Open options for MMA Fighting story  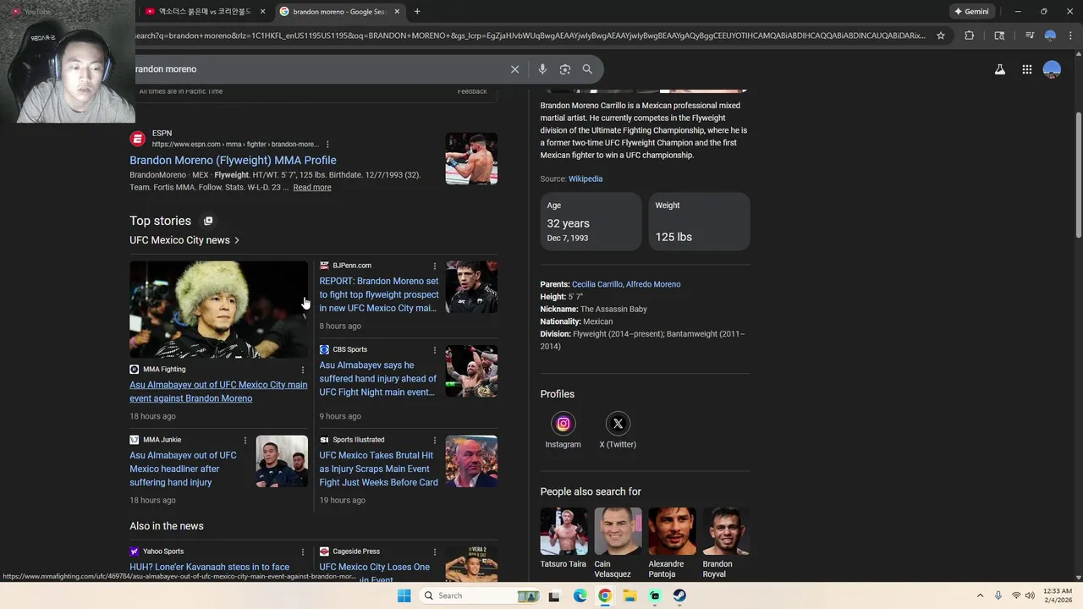(x=302, y=370)
